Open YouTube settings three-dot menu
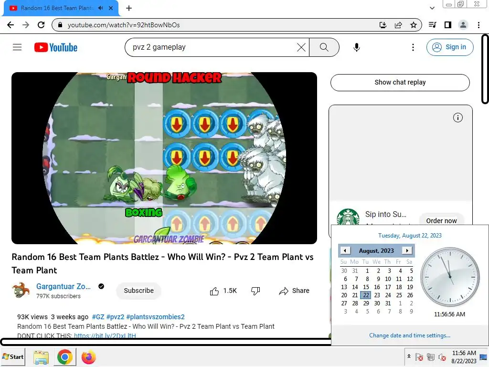This screenshot has width=489, height=367. pos(413,47)
